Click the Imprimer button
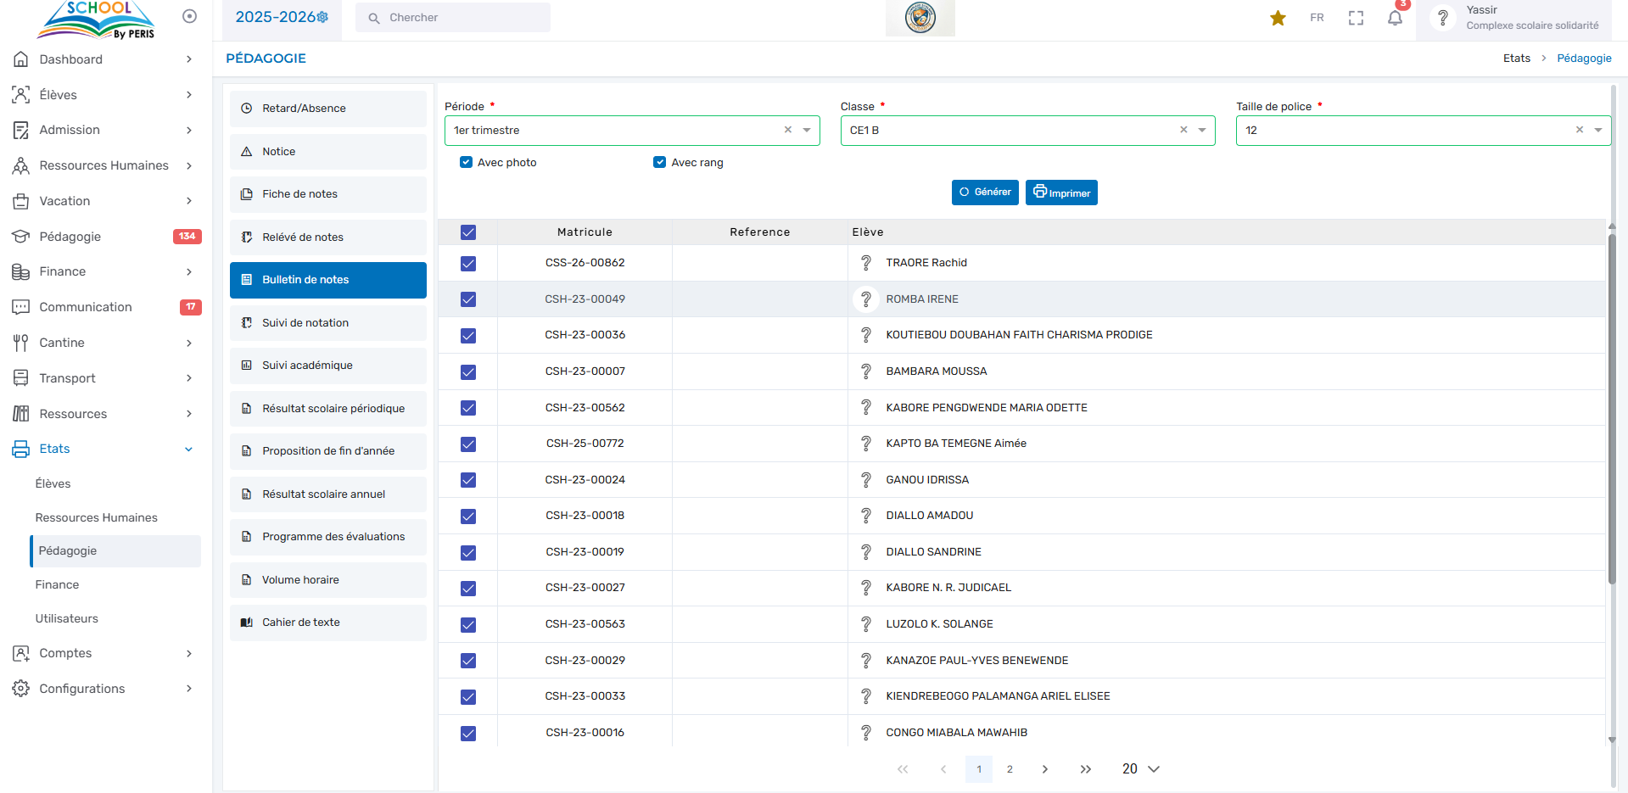 tap(1061, 193)
